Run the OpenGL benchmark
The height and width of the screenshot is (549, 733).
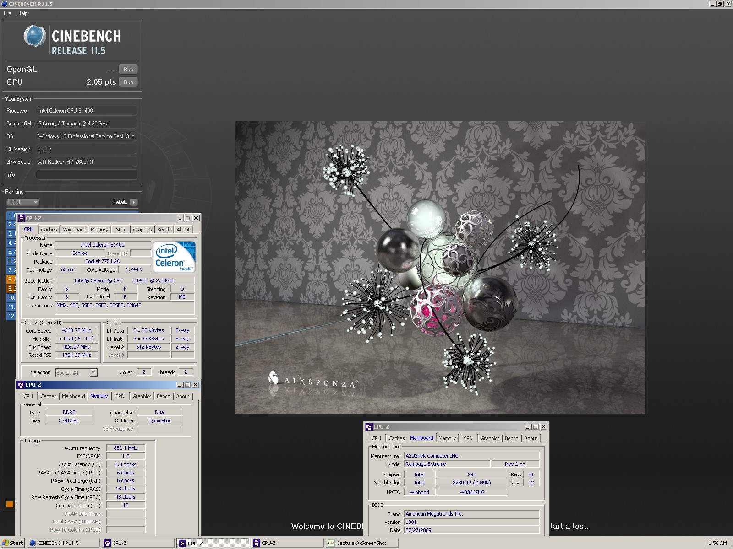(x=128, y=70)
